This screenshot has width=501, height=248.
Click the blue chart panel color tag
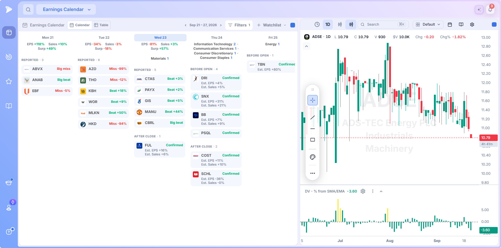494,24
